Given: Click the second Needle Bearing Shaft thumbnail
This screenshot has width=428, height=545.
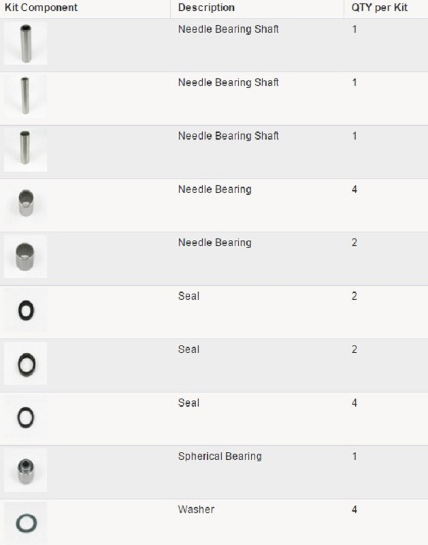Looking at the screenshot, I should point(25,96).
